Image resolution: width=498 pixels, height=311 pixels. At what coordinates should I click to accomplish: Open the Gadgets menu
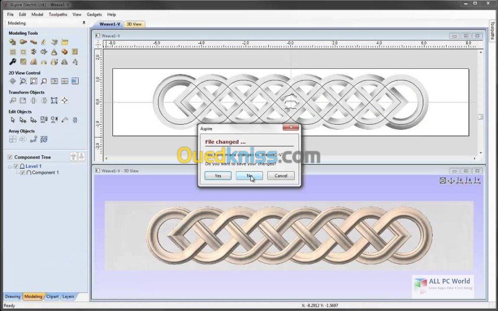94,14
